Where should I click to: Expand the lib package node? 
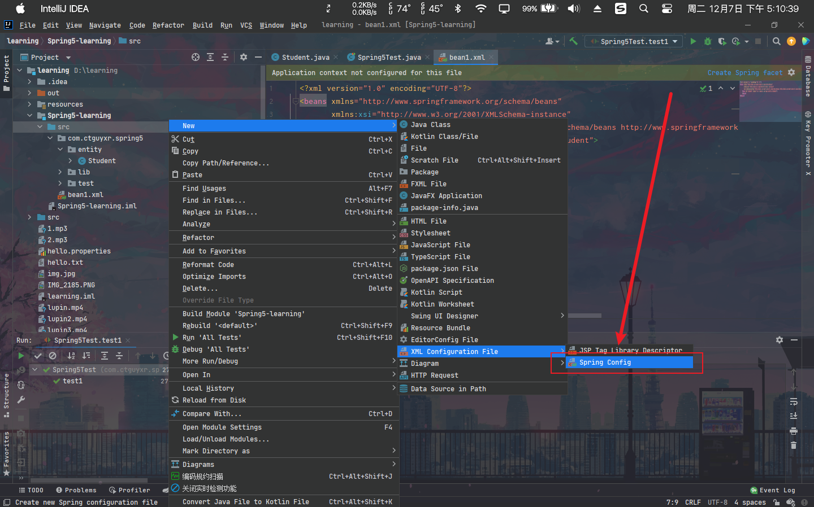(60, 172)
